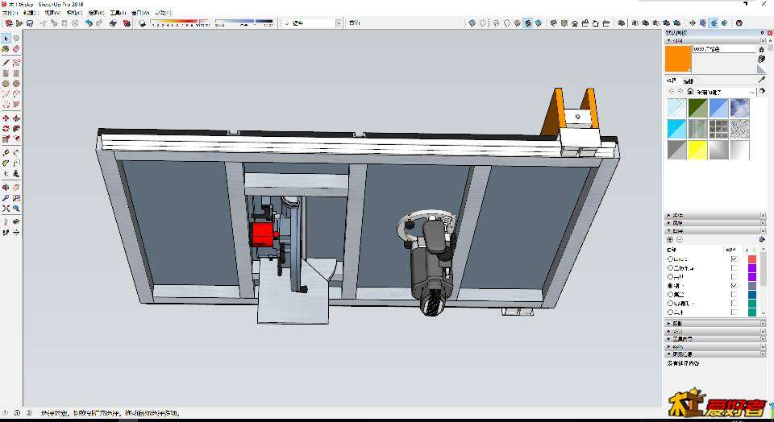Click the materials details arrow button

762,91
